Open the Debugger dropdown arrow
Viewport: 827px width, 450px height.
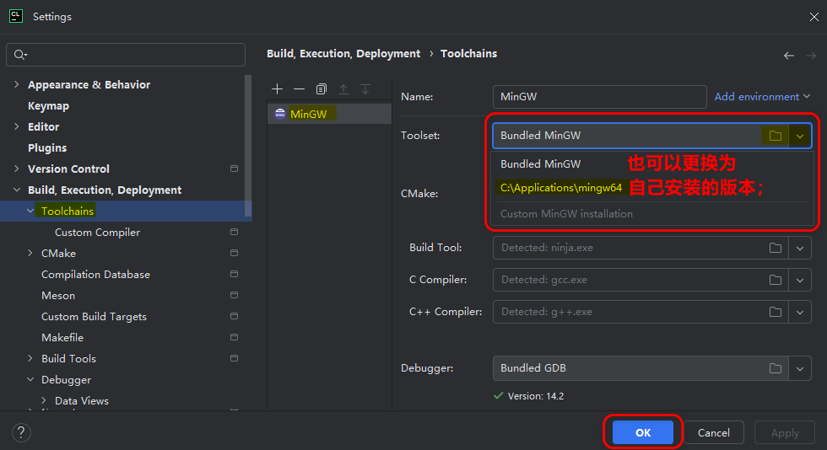[x=800, y=368]
